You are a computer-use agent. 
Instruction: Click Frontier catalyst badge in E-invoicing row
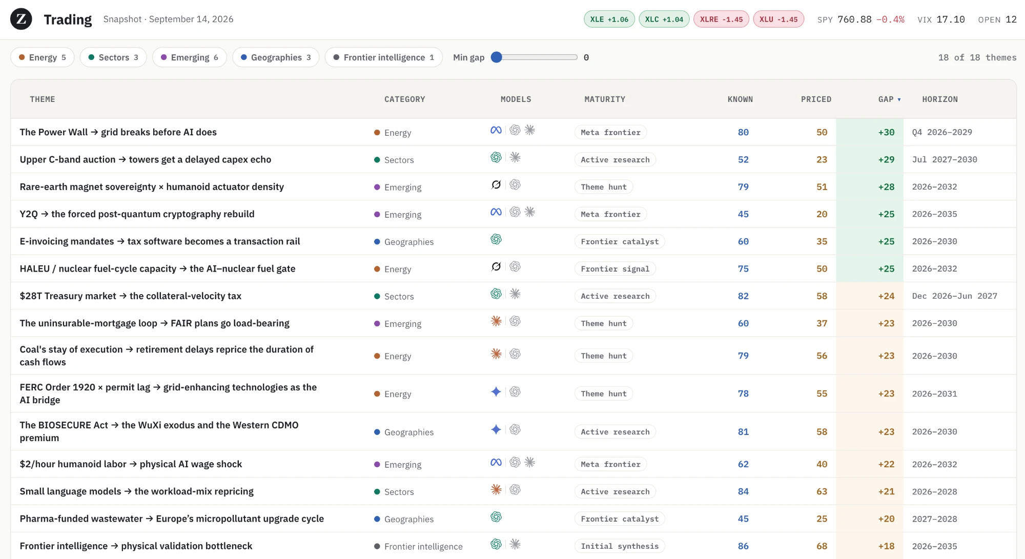(x=620, y=241)
